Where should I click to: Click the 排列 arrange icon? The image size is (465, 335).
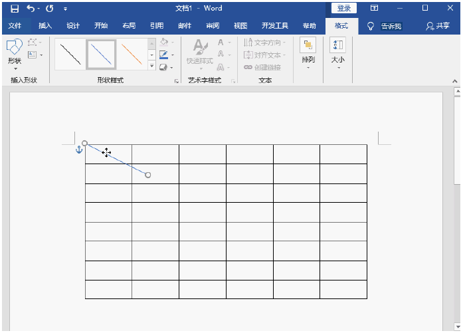coord(308,51)
